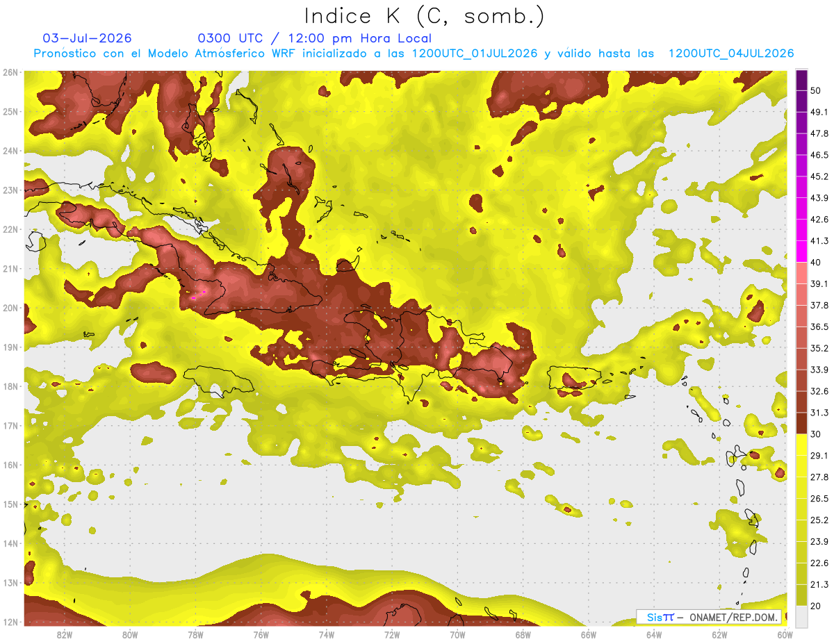
Task: Click the 37.8 value on the color scale
Action: pyautogui.click(x=819, y=305)
